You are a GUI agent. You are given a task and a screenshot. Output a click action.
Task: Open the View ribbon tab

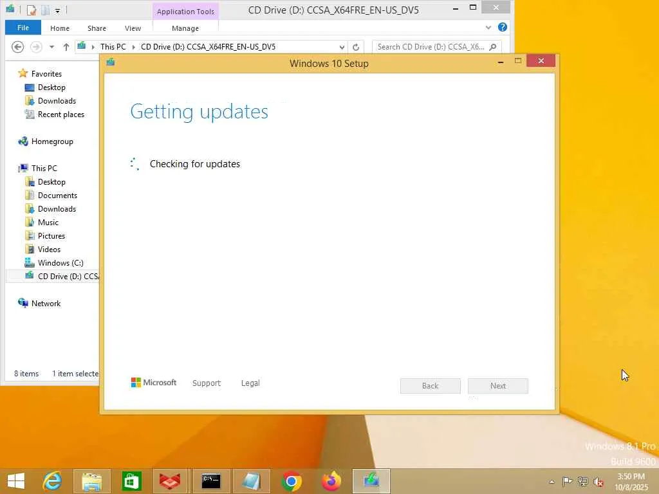click(x=133, y=28)
